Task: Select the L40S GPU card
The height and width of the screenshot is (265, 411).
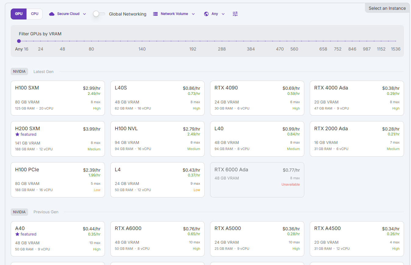Action: [157, 98]
